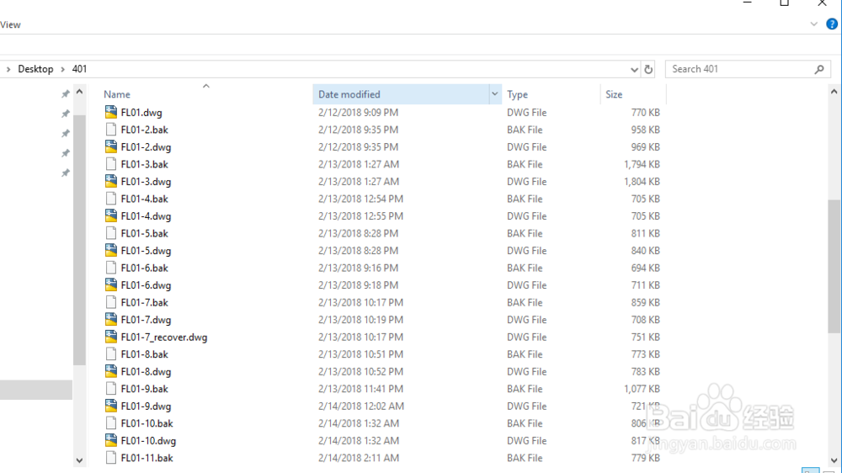Click the FL01-5.dwg drawing icon

click(110, 250)
